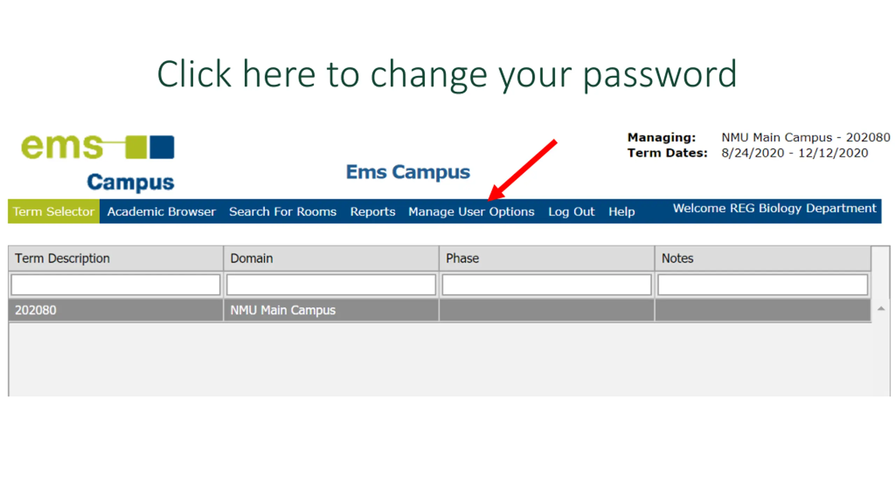Click the Notes filter input field
The width and height of the screenshot is (895, 503).
[762, 285]
